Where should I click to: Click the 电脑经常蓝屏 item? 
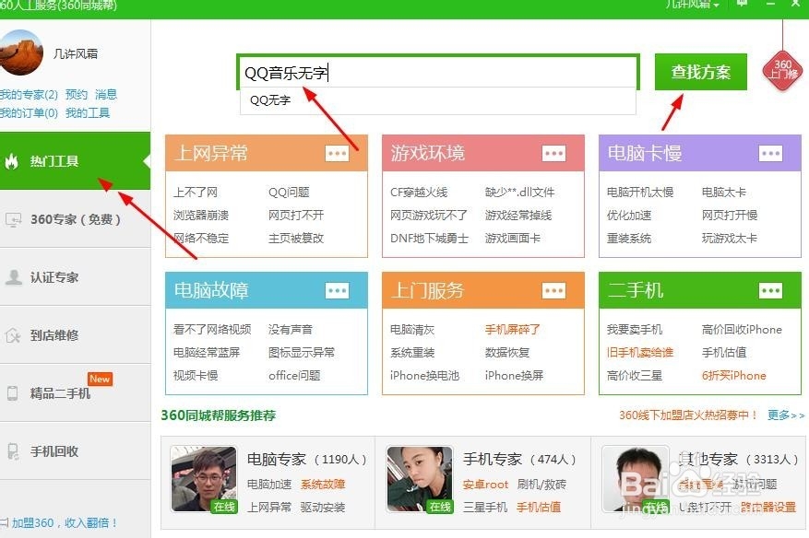coord(207,353)
